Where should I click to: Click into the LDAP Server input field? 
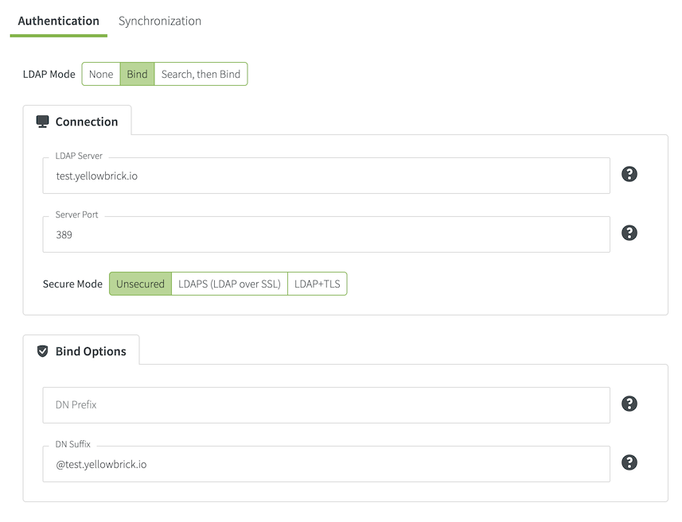tap(326, 176)
